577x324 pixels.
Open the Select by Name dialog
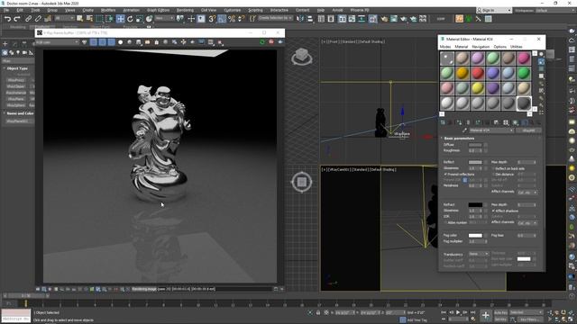click(x=89, y=18)
